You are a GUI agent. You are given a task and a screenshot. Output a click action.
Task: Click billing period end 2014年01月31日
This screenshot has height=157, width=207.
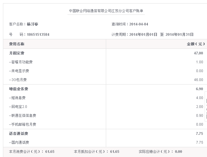pos(180,35)
